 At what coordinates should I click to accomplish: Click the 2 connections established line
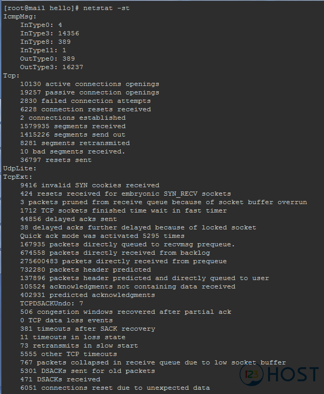(73, 118)
